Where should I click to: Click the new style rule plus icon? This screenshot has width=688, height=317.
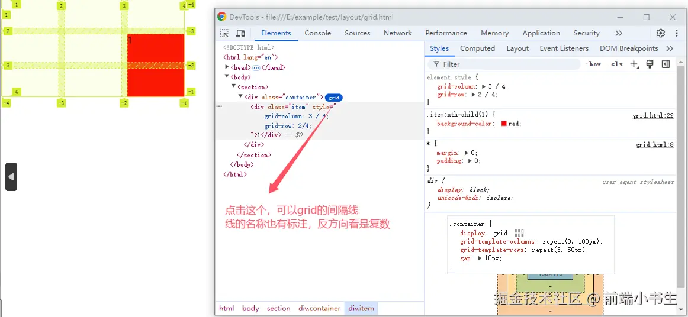[x=634, y=64]
